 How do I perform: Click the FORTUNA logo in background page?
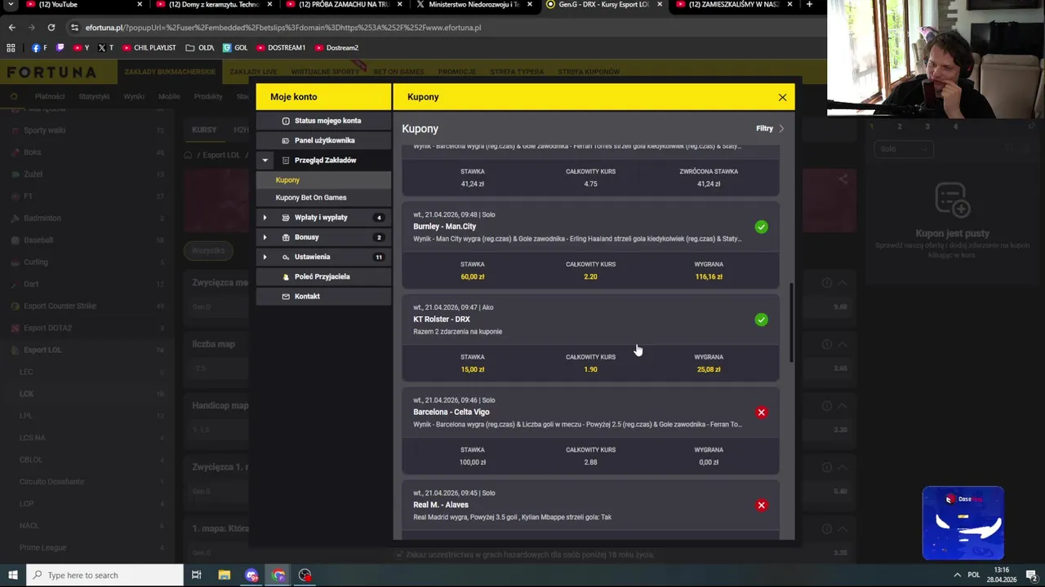click(51, 72)
